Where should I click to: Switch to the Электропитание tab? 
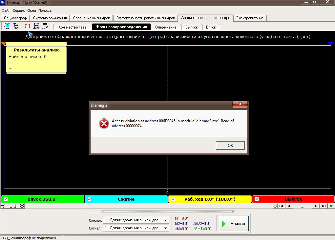click(250, 18)
